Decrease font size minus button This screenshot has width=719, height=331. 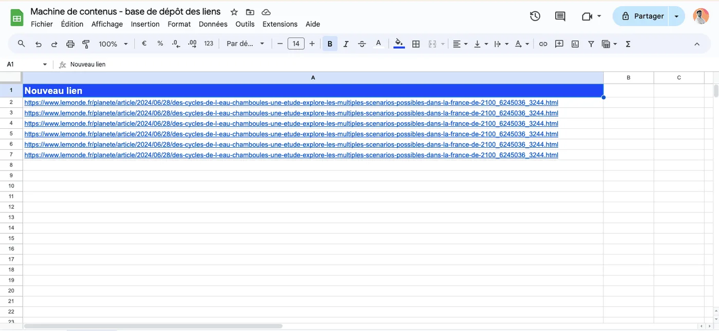coord(280,44)
